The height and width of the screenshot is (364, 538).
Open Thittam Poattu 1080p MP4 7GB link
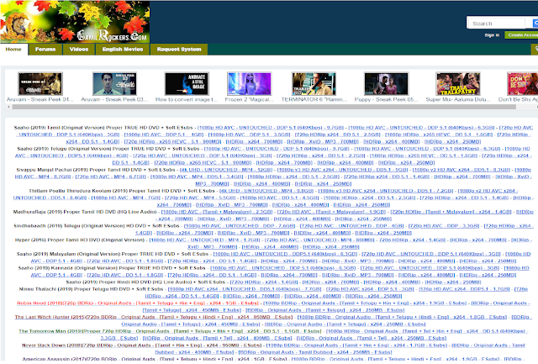tap(125, 198)
